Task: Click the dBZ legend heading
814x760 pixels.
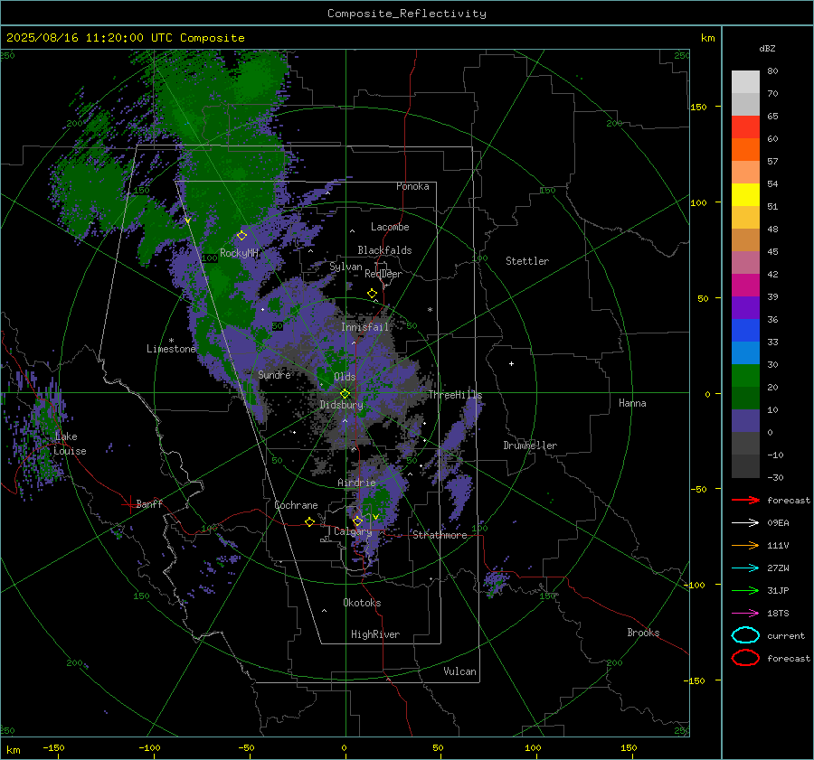Action: (x=767, y=48)
